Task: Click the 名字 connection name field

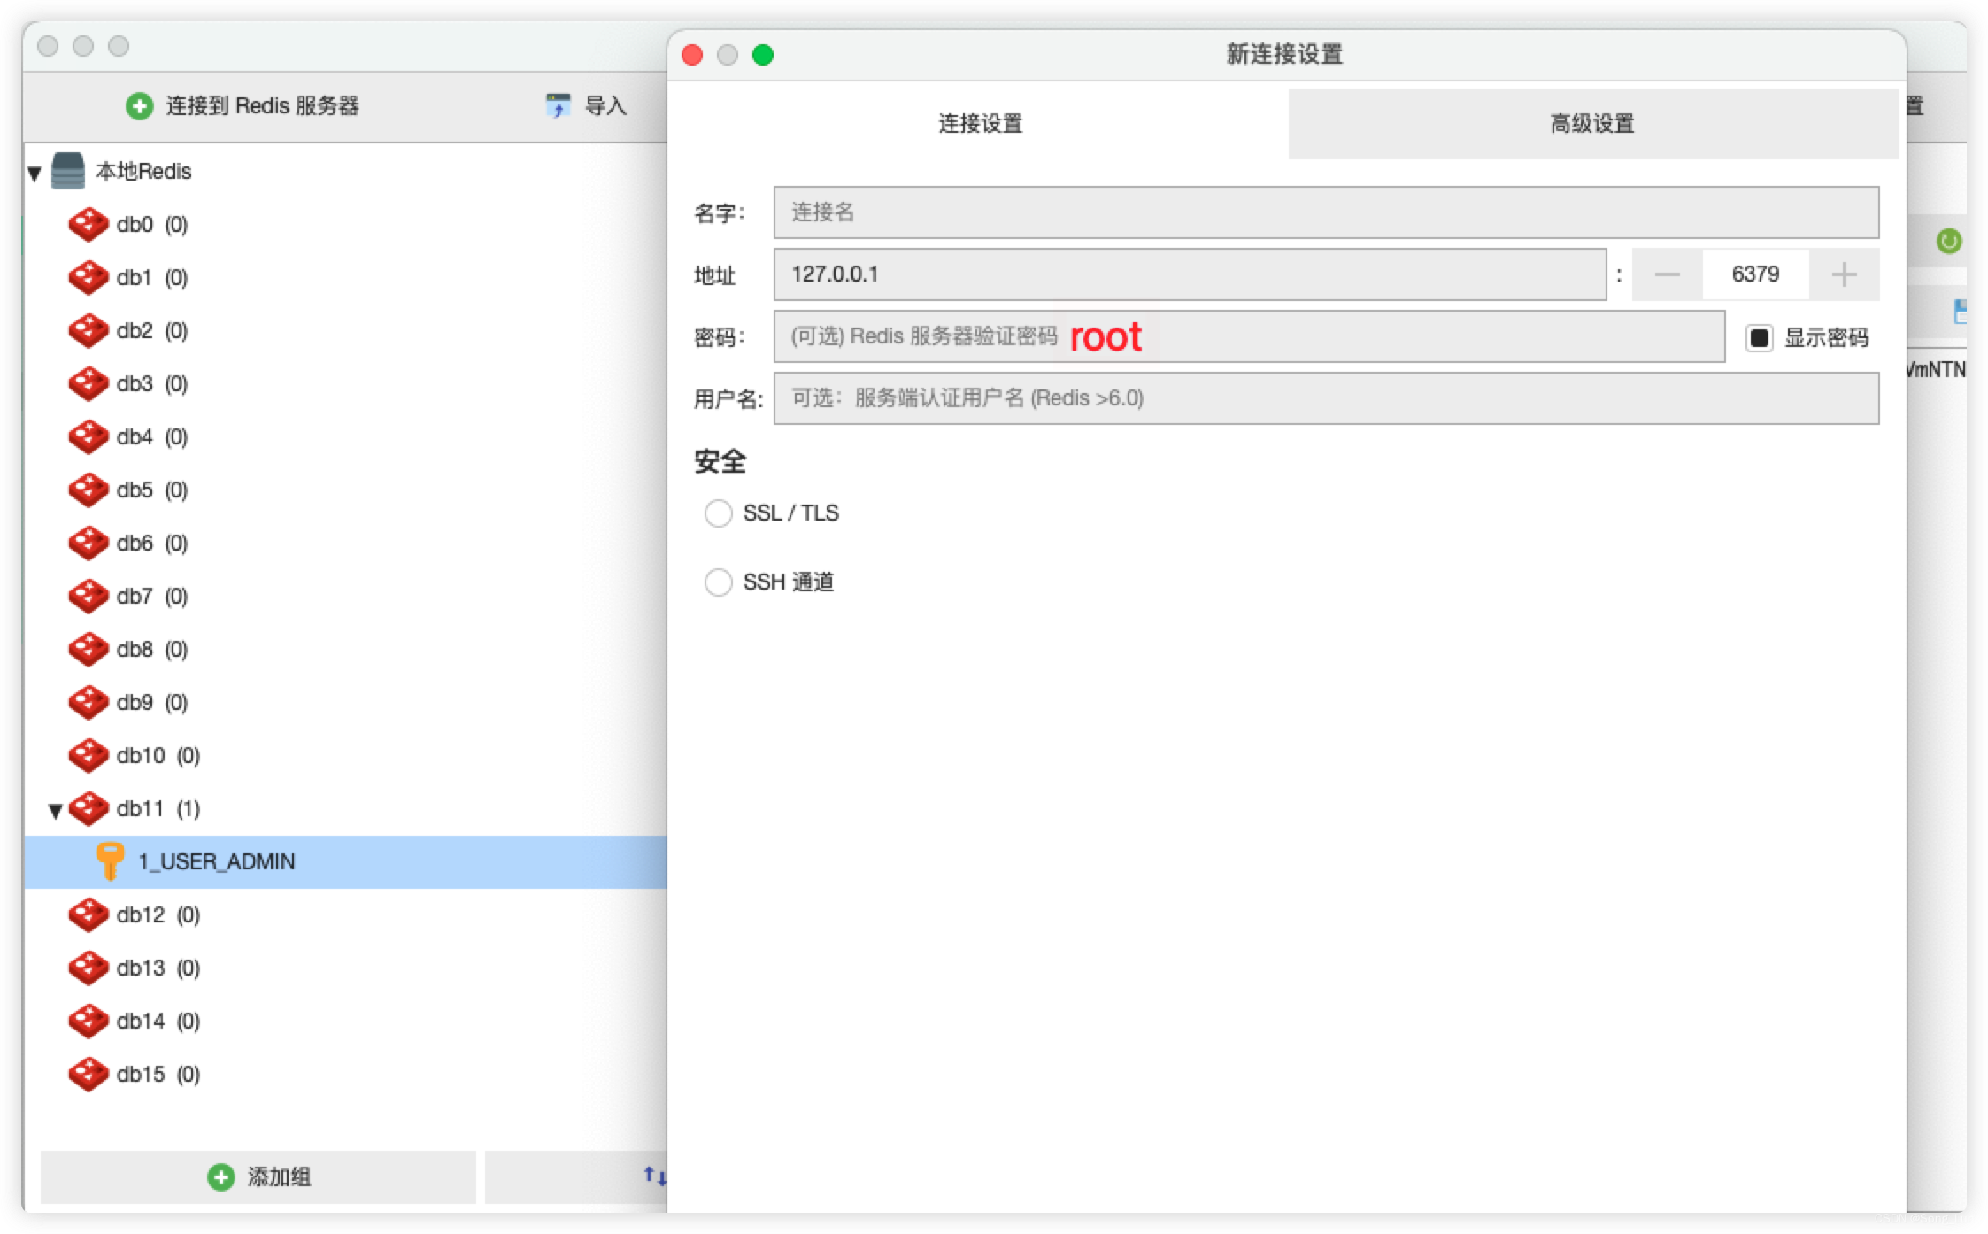Action: click(x=1325, y=212)
